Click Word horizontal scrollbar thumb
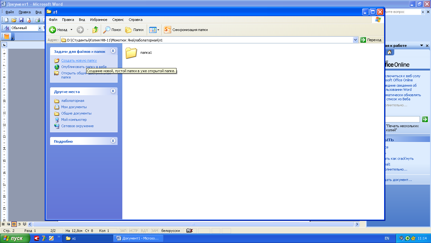This screenshot has height=243, width=431. point(193,224)
